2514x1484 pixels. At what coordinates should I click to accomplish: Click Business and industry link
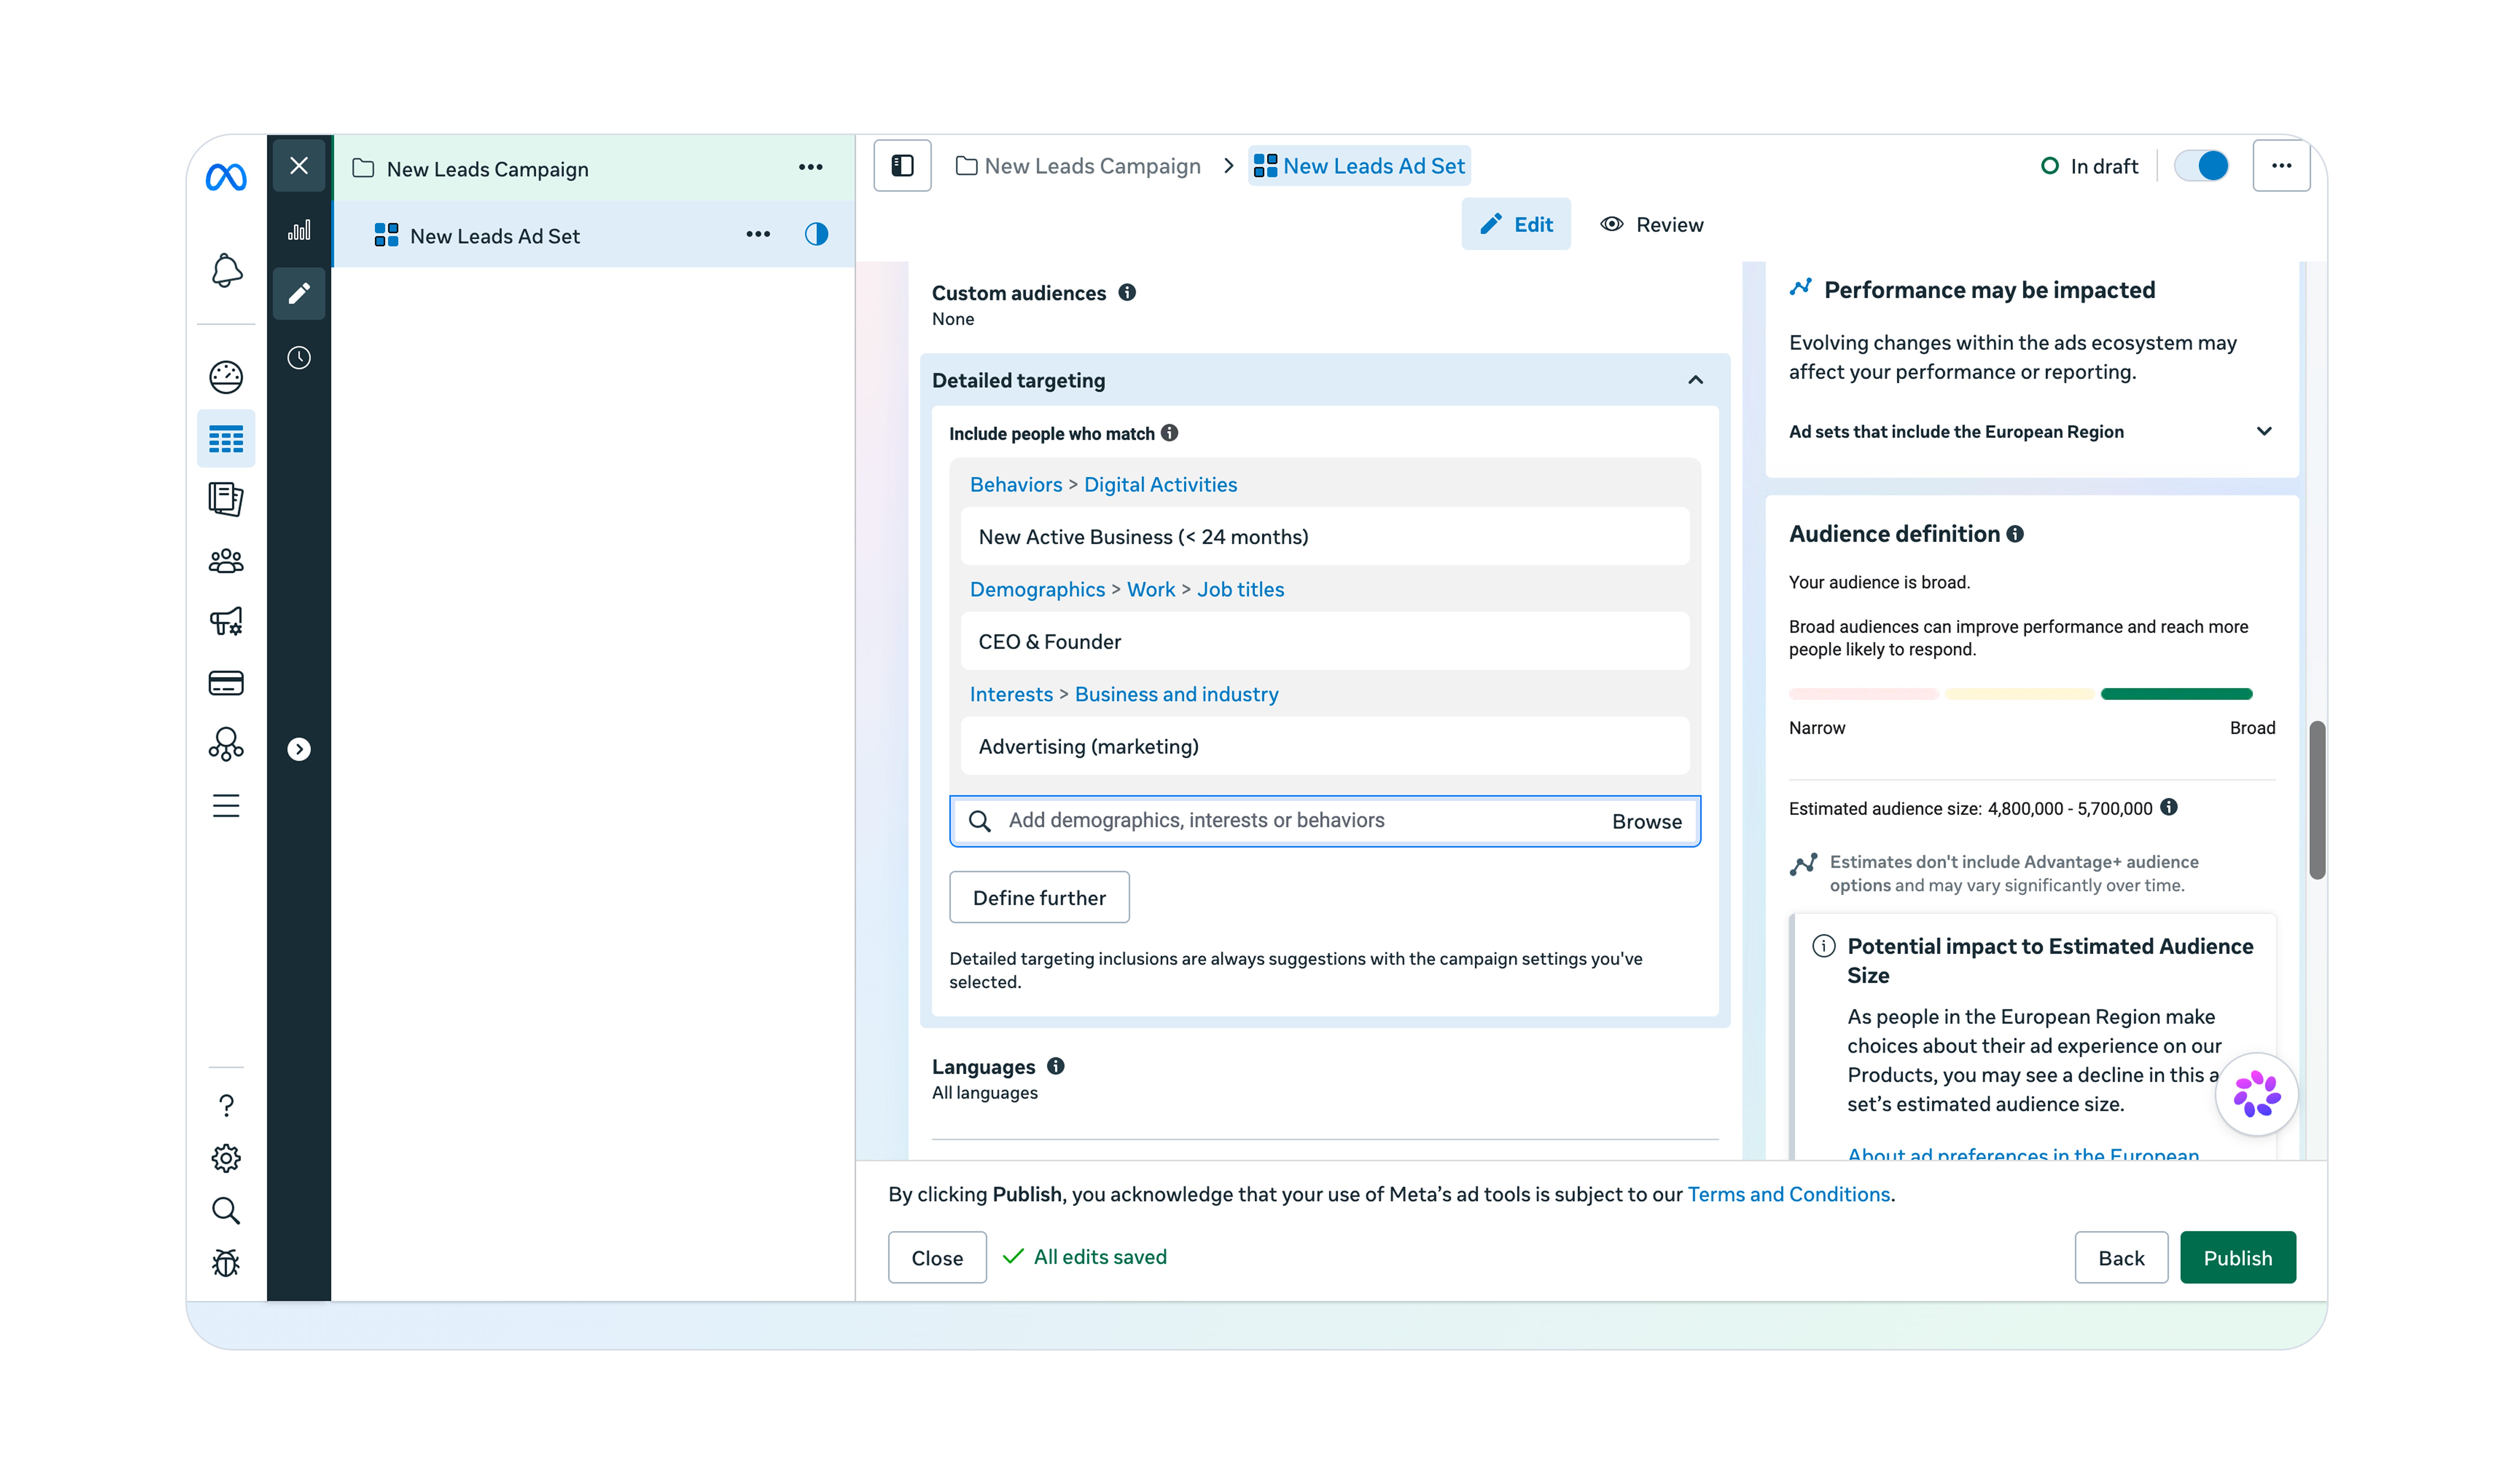1177,694
